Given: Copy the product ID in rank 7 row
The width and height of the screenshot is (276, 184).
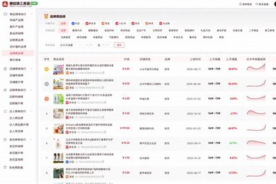Looking at the screenshot, I should pos(103,162).
